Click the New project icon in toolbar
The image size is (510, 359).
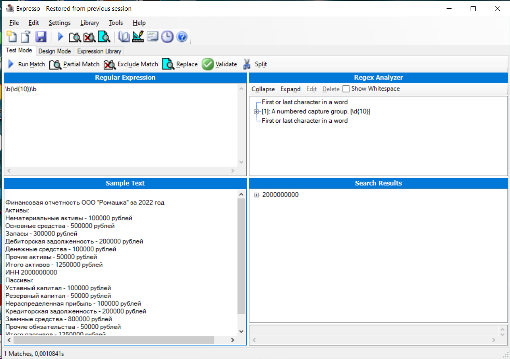(12, 37)
